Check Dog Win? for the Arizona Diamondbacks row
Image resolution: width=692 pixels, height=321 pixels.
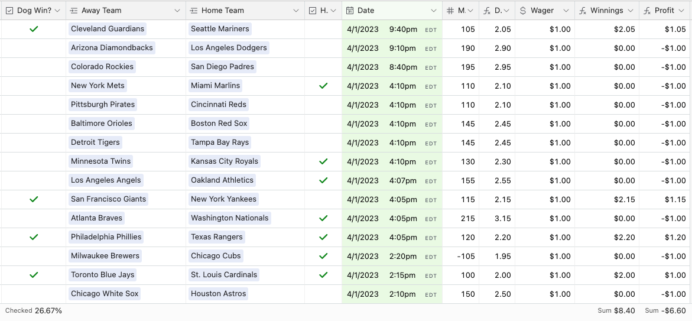pos(34,48)
